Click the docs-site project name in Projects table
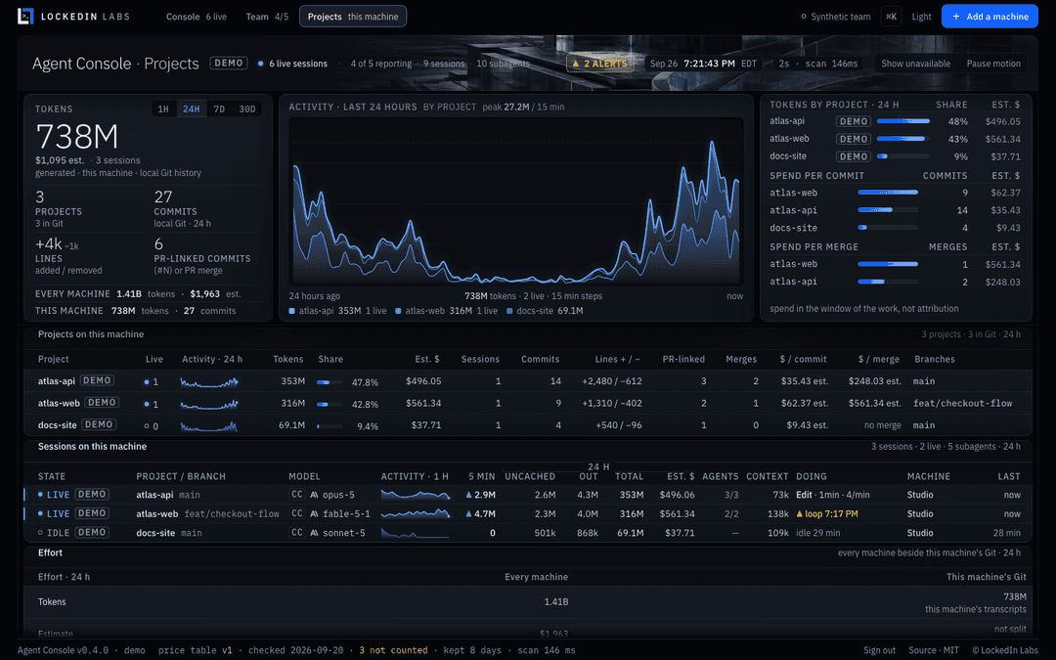This screenshot has height=660, width=1056. [x=58, y=425]
